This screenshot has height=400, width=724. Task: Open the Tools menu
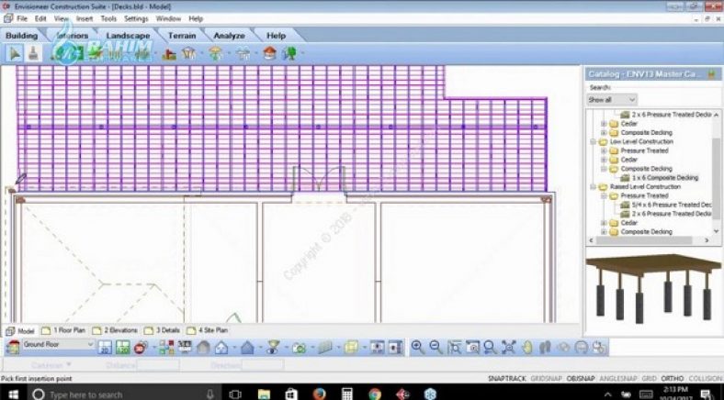pos(108,19)
